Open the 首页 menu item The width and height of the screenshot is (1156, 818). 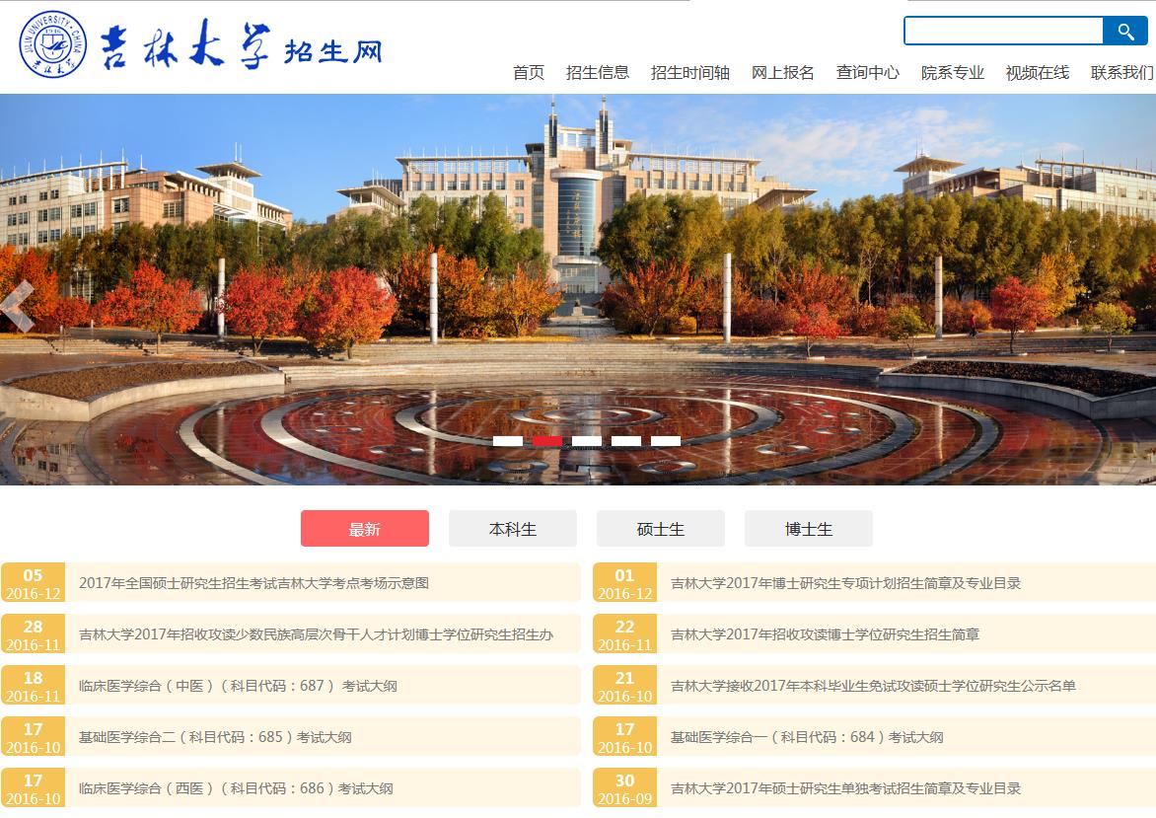[529, 72]
